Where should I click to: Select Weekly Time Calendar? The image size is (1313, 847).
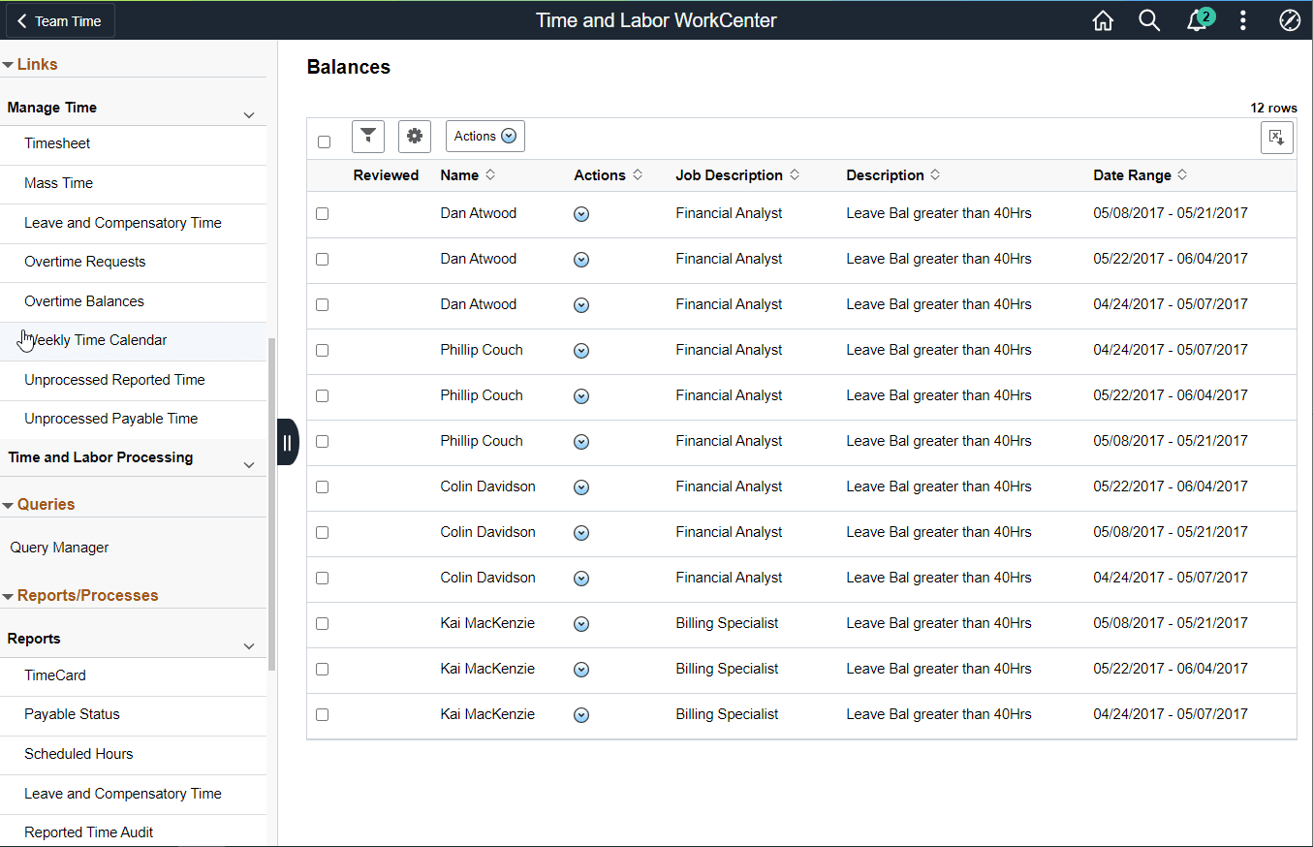click(x=95, y=340)
